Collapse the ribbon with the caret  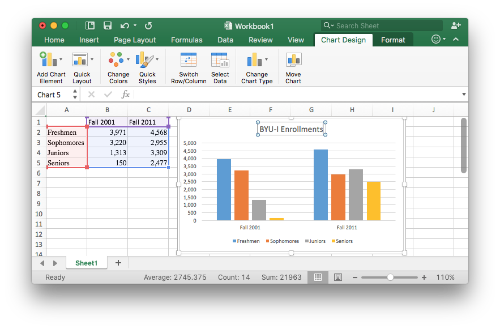456,39
